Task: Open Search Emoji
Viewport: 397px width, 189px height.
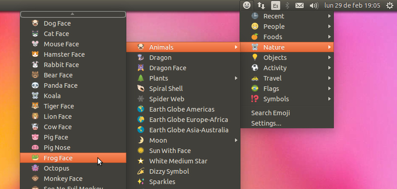Action: pos(270,113)
